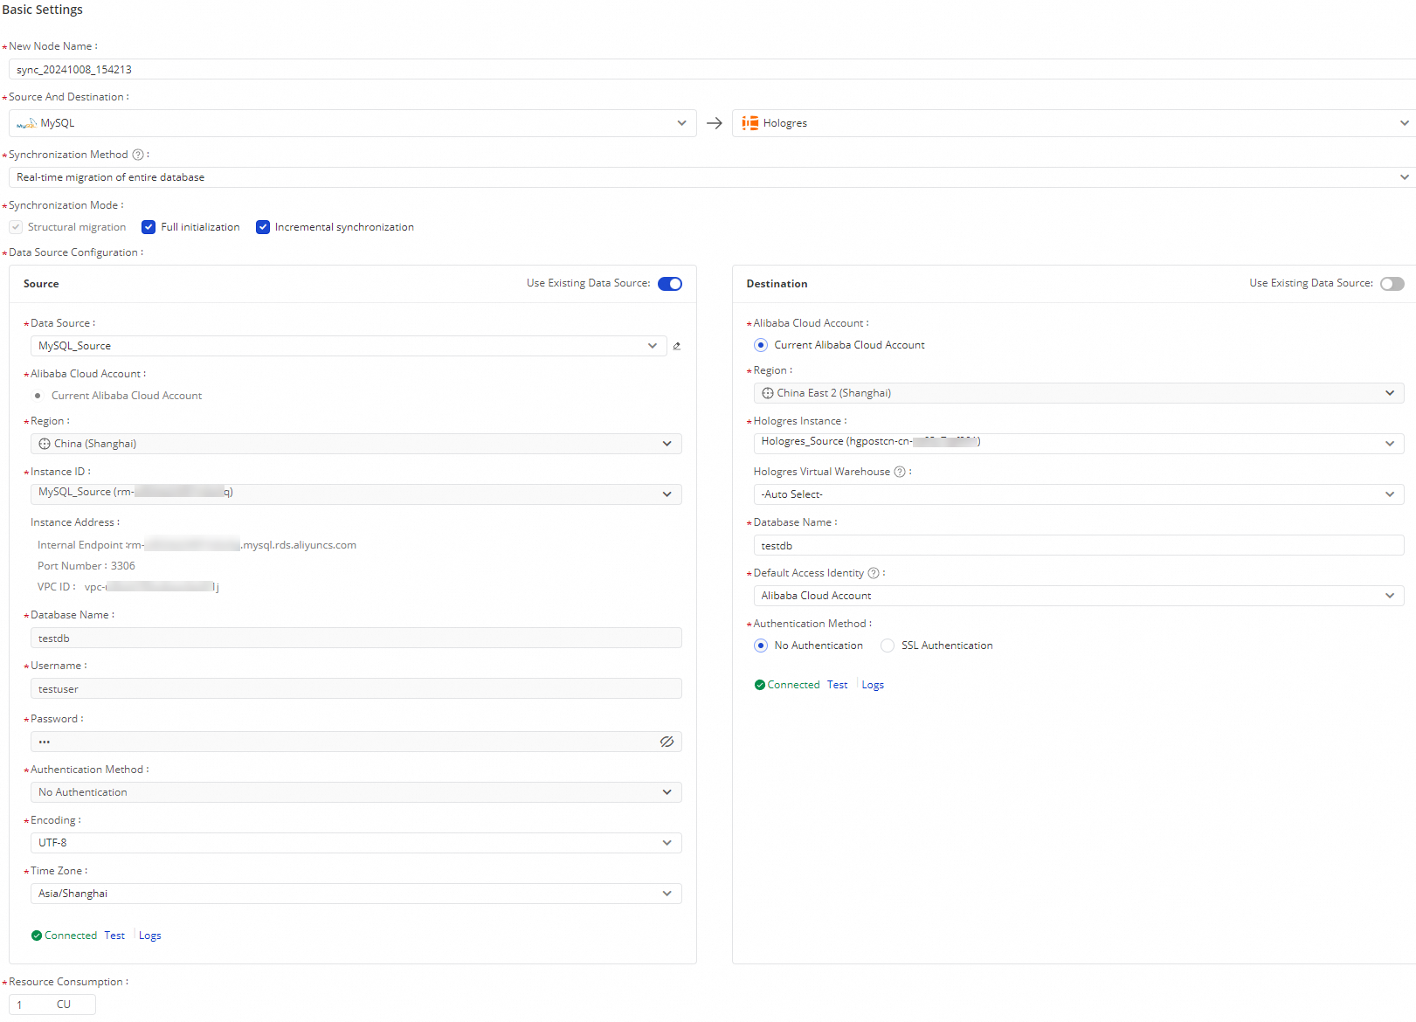Uncheck the Full initialization checkbox
Screen dimensions: 1416x1022
(x=149, y=227)
